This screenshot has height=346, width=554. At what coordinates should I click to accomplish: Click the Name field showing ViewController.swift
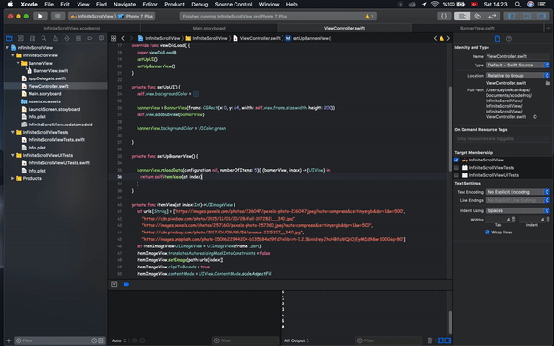point(518,56)
